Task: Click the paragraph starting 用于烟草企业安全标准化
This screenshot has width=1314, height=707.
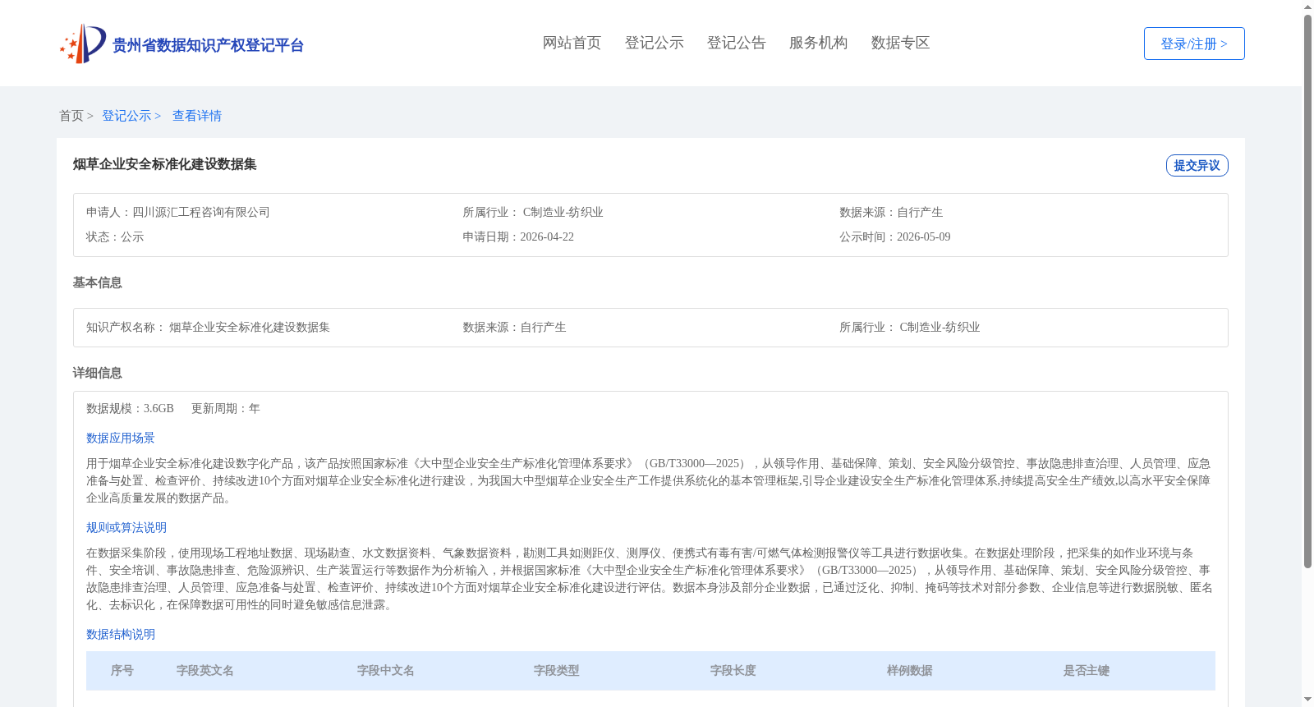Action: (x=649, y=480)
